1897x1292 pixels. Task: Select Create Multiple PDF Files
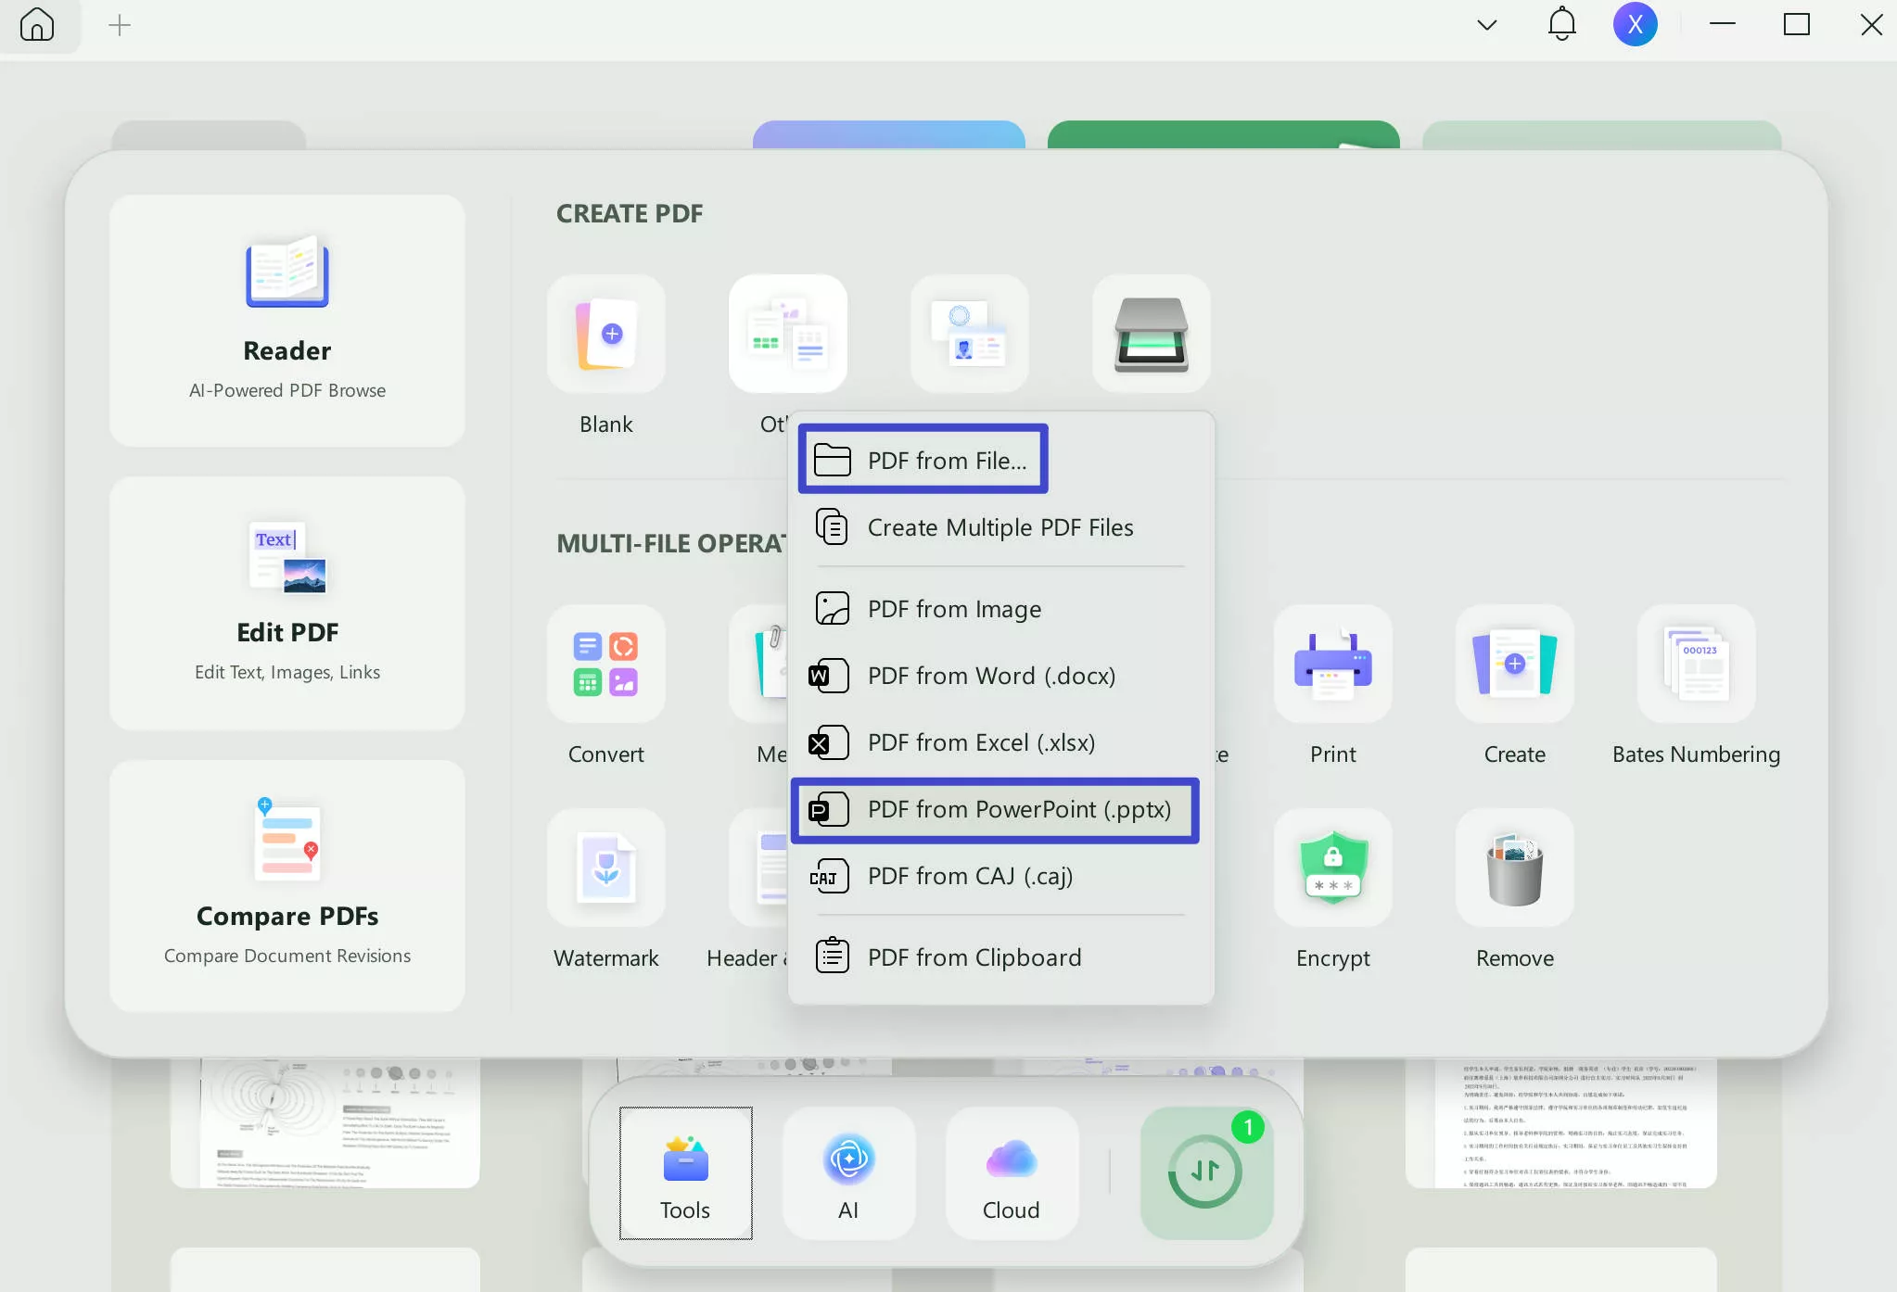pos(999,526)
